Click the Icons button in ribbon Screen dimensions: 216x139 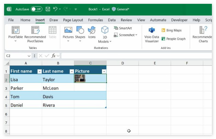coord(92,30)
